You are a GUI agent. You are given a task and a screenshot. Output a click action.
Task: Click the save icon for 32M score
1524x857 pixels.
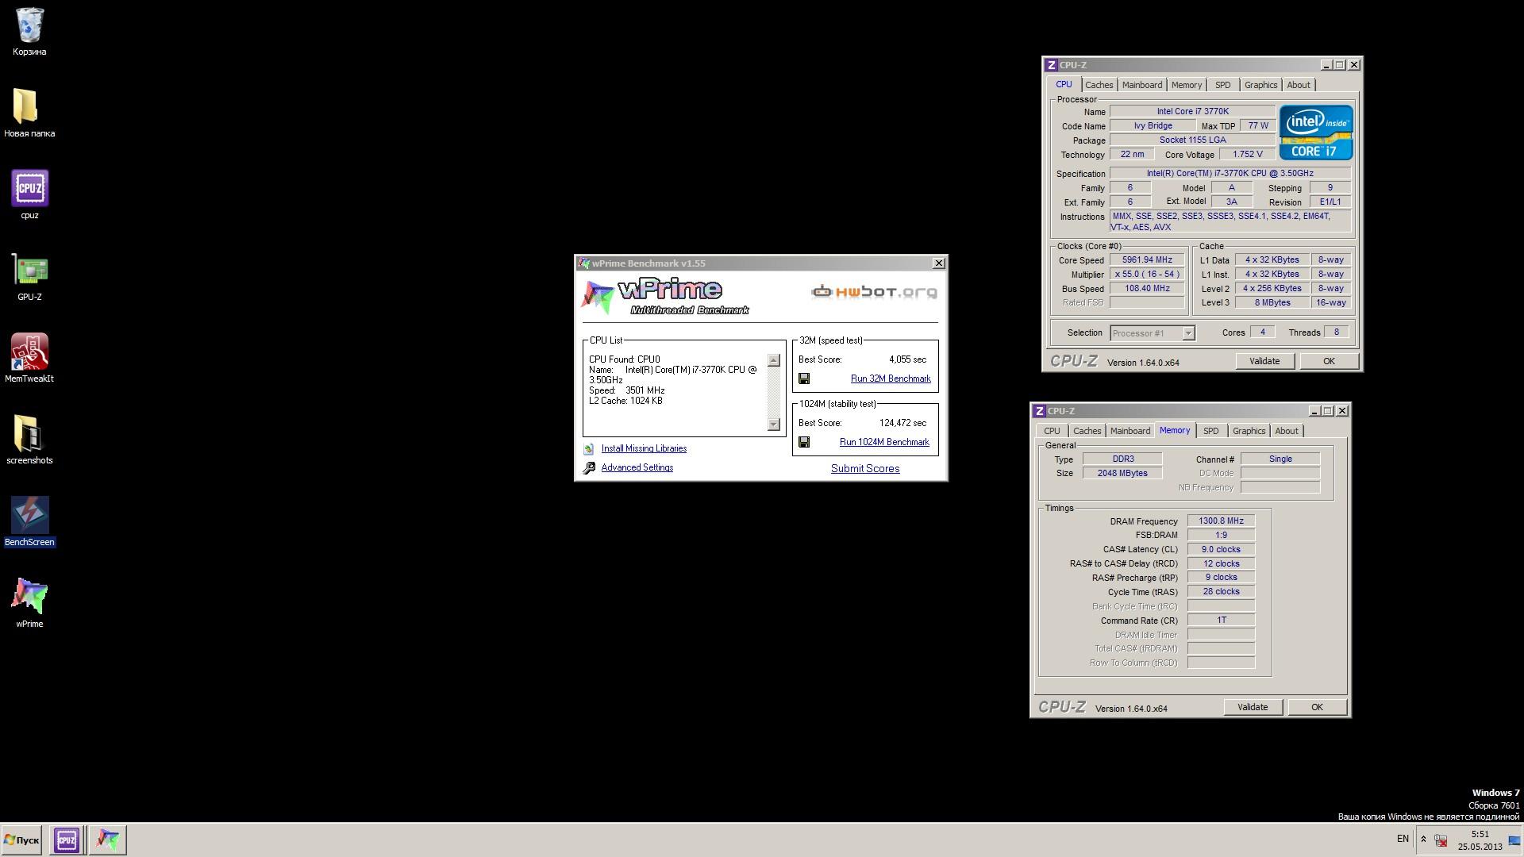tap(804, 379)
